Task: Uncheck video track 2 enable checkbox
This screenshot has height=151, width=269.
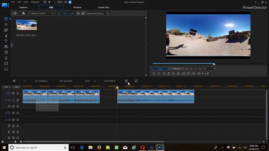Action: click(x=13, y=113)
